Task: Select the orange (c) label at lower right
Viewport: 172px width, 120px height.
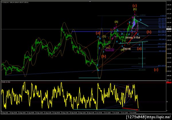Action: 156,70
